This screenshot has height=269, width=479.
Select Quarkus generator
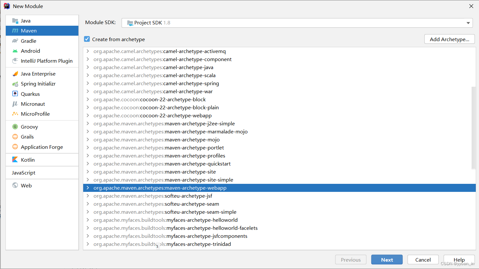click(42, 94)
